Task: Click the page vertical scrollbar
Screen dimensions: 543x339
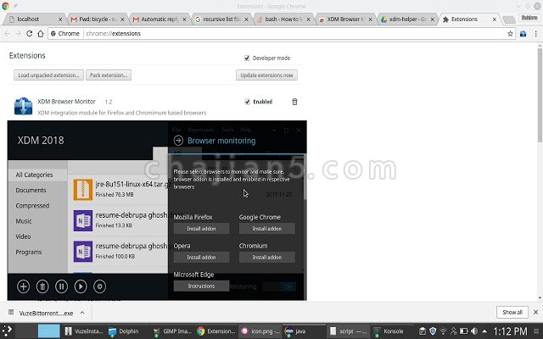Action: tap(540, 95)
